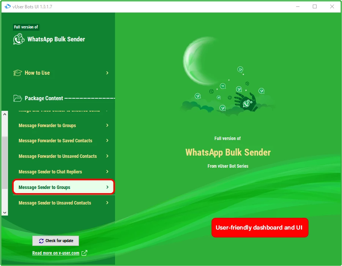Expand Message Forwarder to Unsaved Contacts arrow
The image size is (342, 266).
click(107, 156)
